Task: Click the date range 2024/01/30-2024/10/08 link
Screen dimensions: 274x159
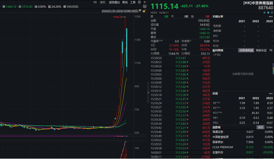Action: 120,11
